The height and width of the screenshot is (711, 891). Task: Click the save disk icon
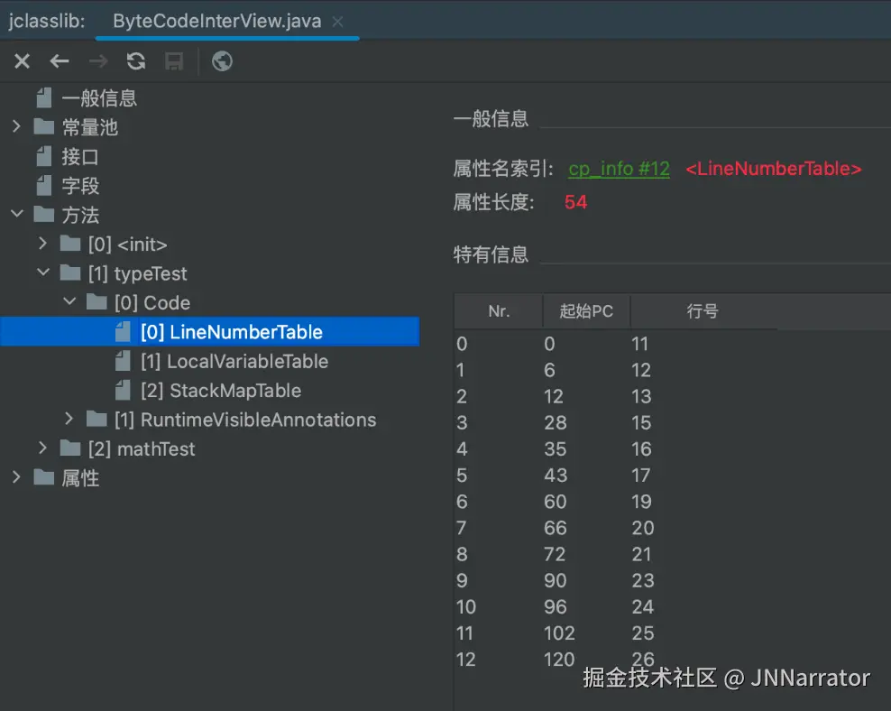click(x=174, y=60)
